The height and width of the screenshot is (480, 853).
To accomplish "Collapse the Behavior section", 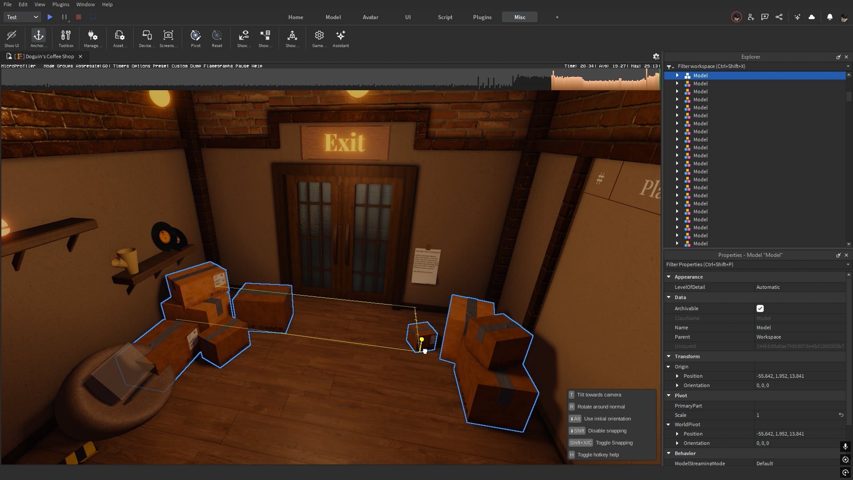I will [669, 453].
